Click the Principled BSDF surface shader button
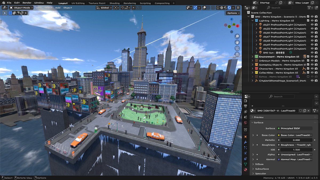 294,128
